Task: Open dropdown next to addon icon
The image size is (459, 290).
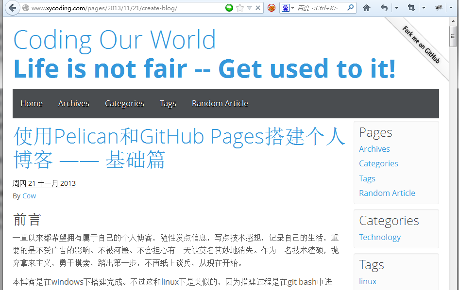Action: [451, 8]
